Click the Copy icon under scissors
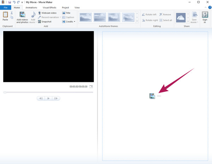The width and height of the screenshot is (212, 164). point(12,17)
